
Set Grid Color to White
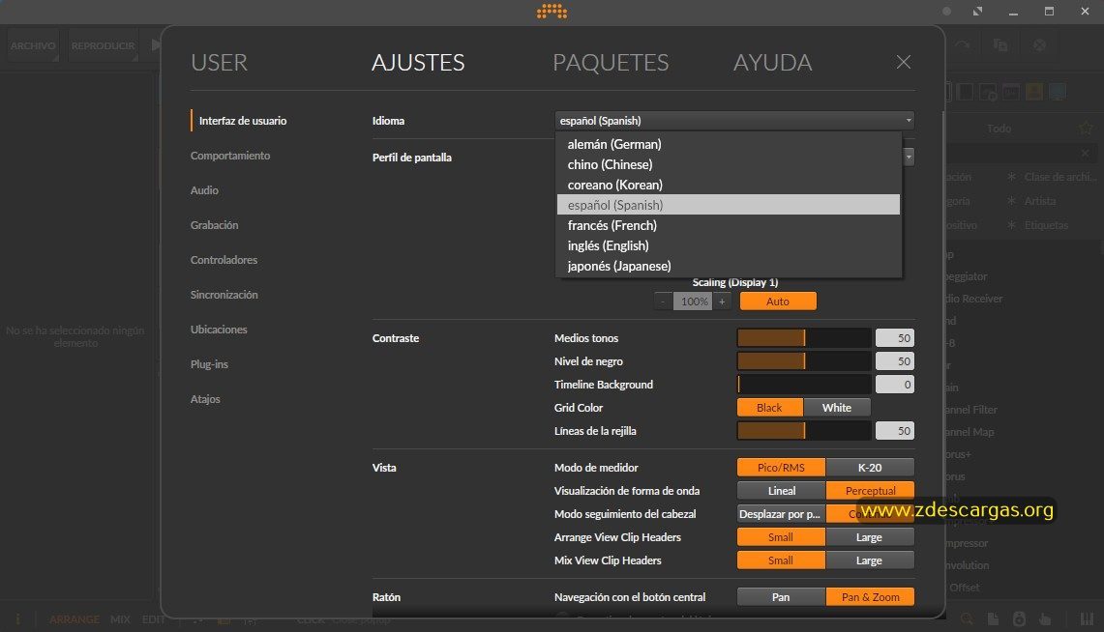(836, 407)
